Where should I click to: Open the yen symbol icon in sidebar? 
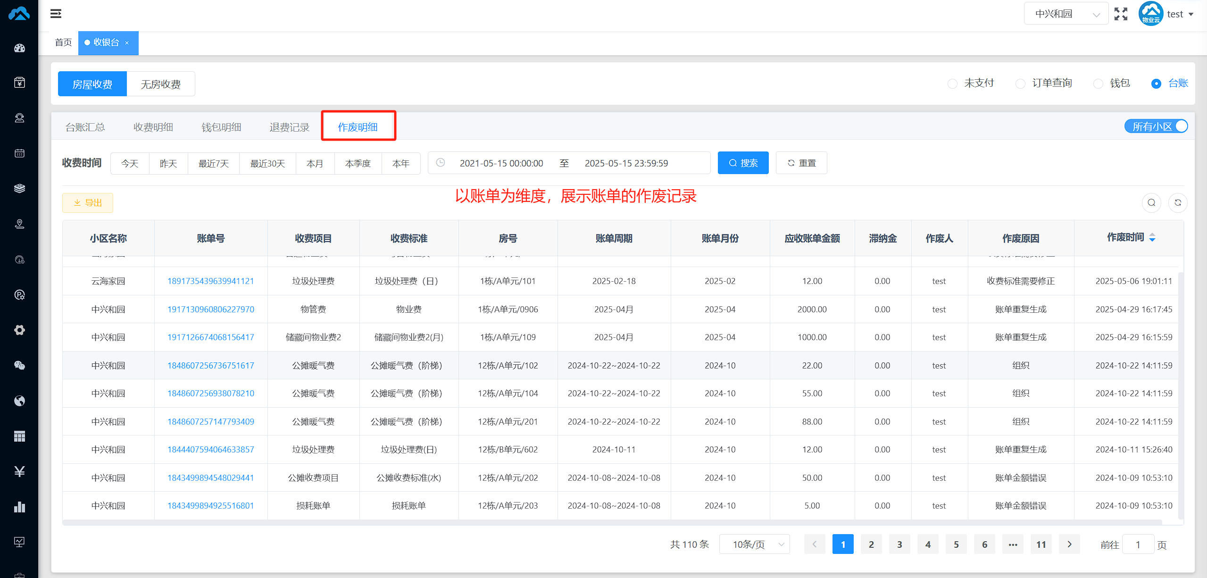click(19, 471)
